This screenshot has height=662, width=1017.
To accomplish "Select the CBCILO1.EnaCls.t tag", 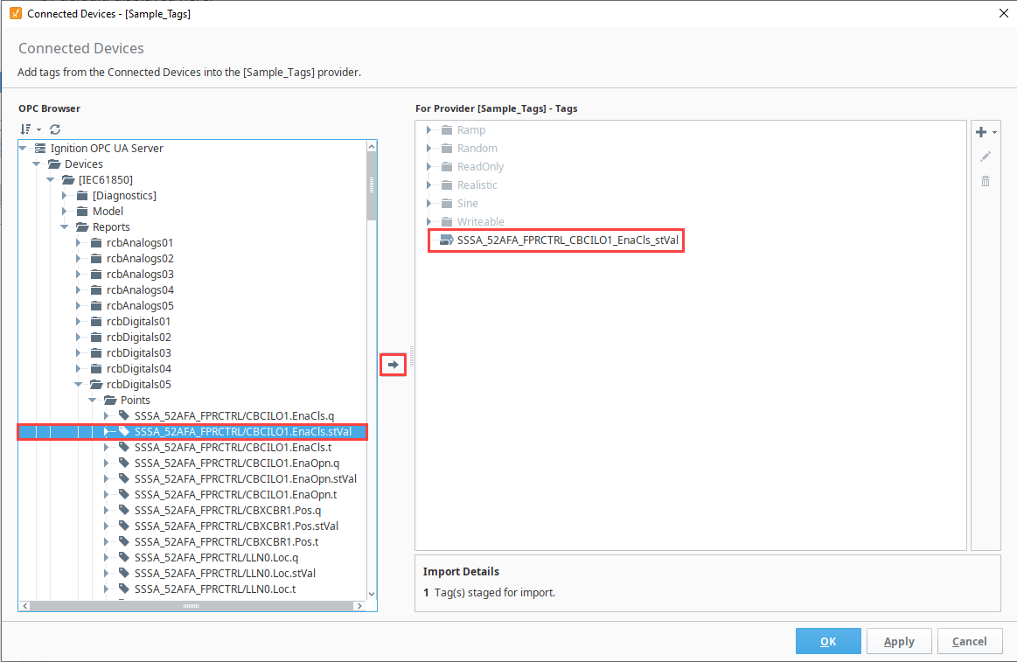I will click(233, 448).
